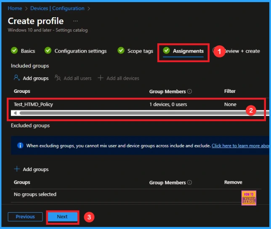Open the 'Click here to learn more' link
The image size is (271, 229).
(240, 146)
